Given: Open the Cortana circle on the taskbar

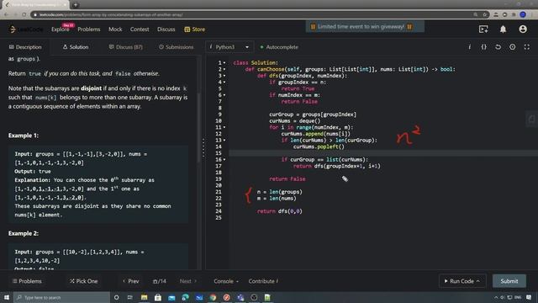Looking at the screenshot, I should point(117,297).
